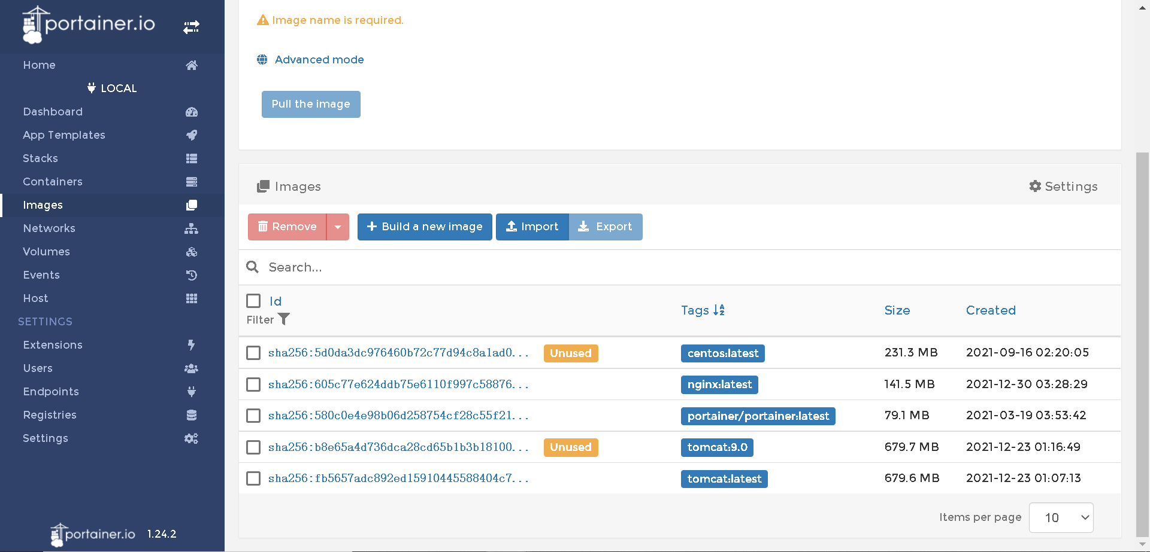This screenshot has height=552, width=1150.
Task: Open the Items per page dropdown
Action: coord(1061,517)
